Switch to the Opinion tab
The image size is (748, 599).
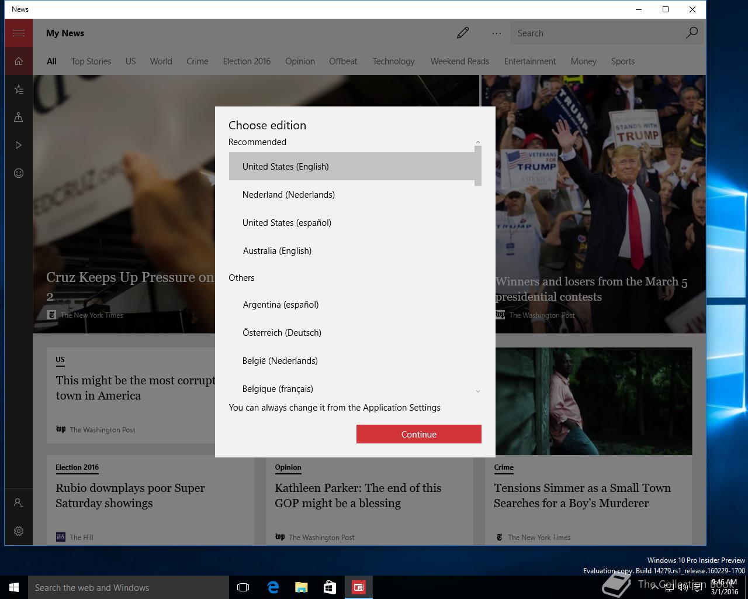tap(300, 61)
